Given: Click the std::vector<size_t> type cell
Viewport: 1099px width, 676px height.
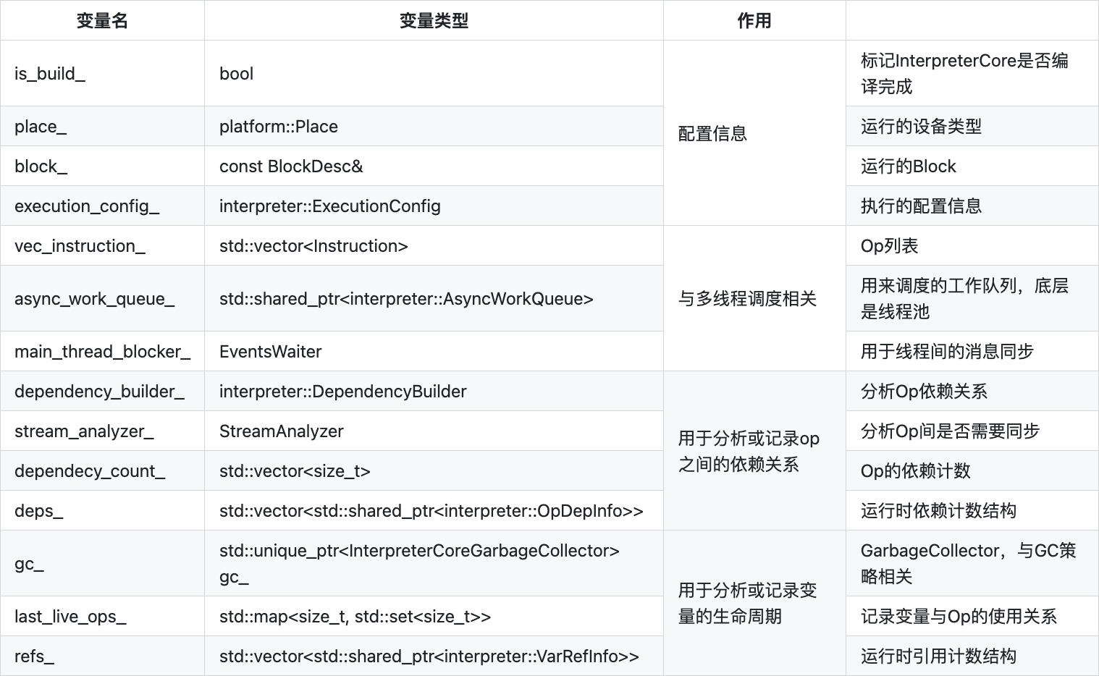Looking at the screenshot, I should 434,470.
